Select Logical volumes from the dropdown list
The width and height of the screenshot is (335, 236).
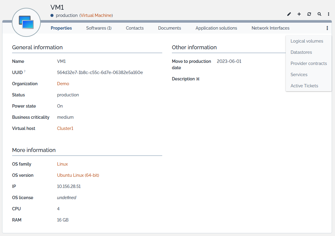coord(307,41)
